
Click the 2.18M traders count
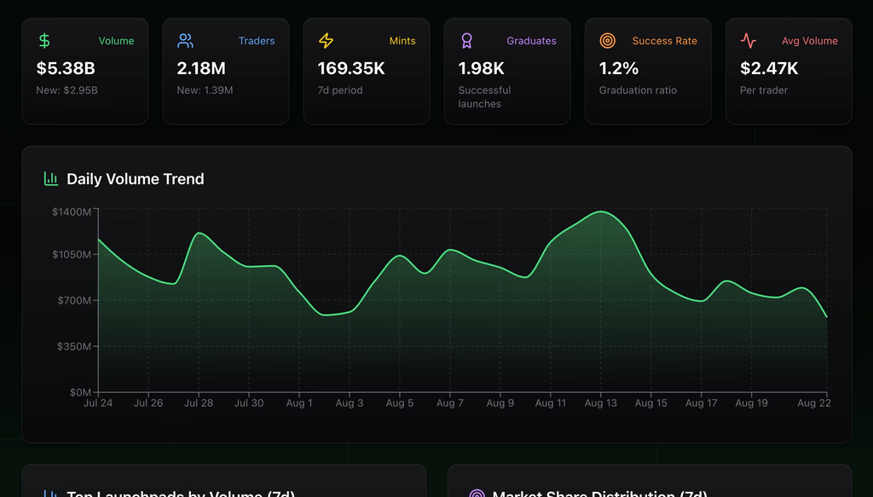201,68
